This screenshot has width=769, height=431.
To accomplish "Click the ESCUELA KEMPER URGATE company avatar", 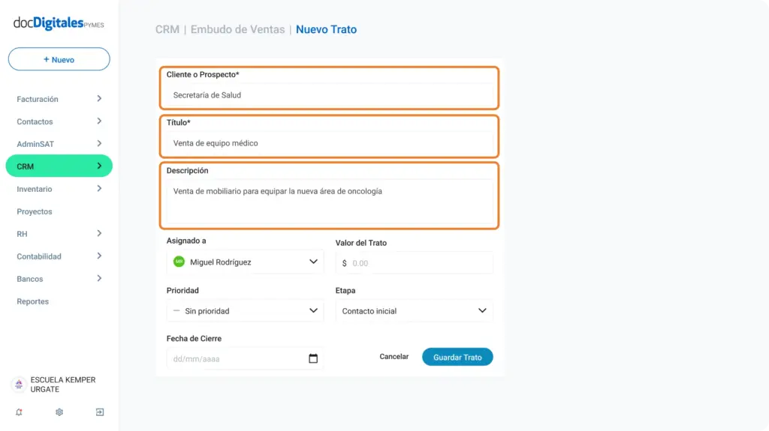I will pyautogui.click(x=19, y=385).
